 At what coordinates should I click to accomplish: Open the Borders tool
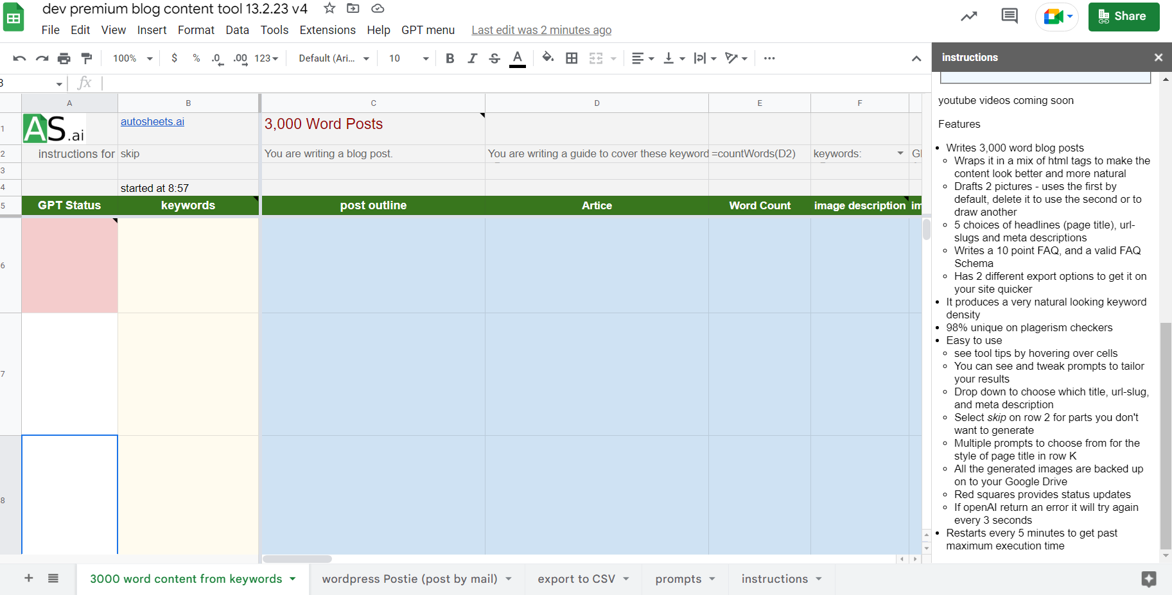571,58
